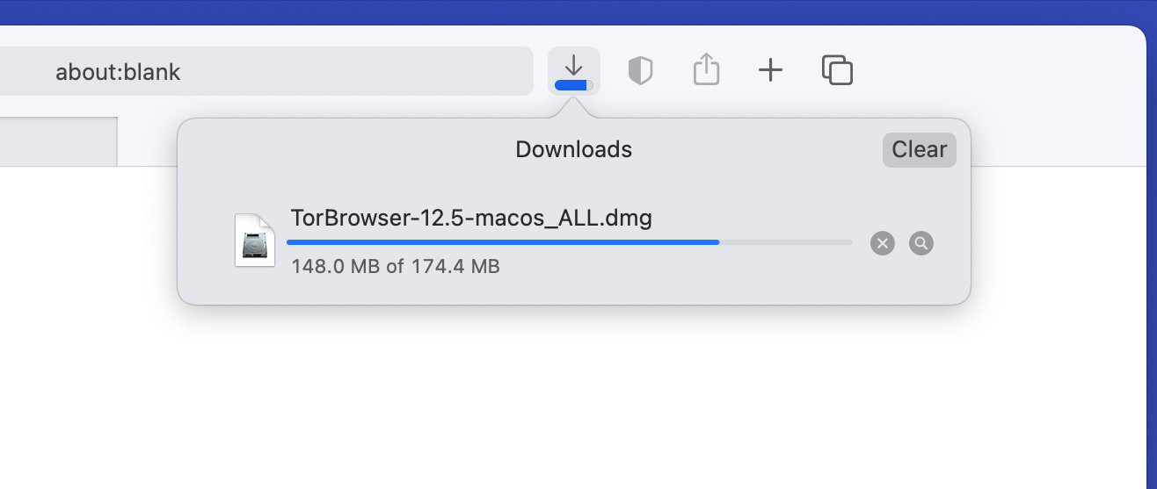Image resolution: width=1157 pixels, height=489 pixels.
Task: Click the 148.0 MB of 174.4 MB status
Action: click(396, 266)
